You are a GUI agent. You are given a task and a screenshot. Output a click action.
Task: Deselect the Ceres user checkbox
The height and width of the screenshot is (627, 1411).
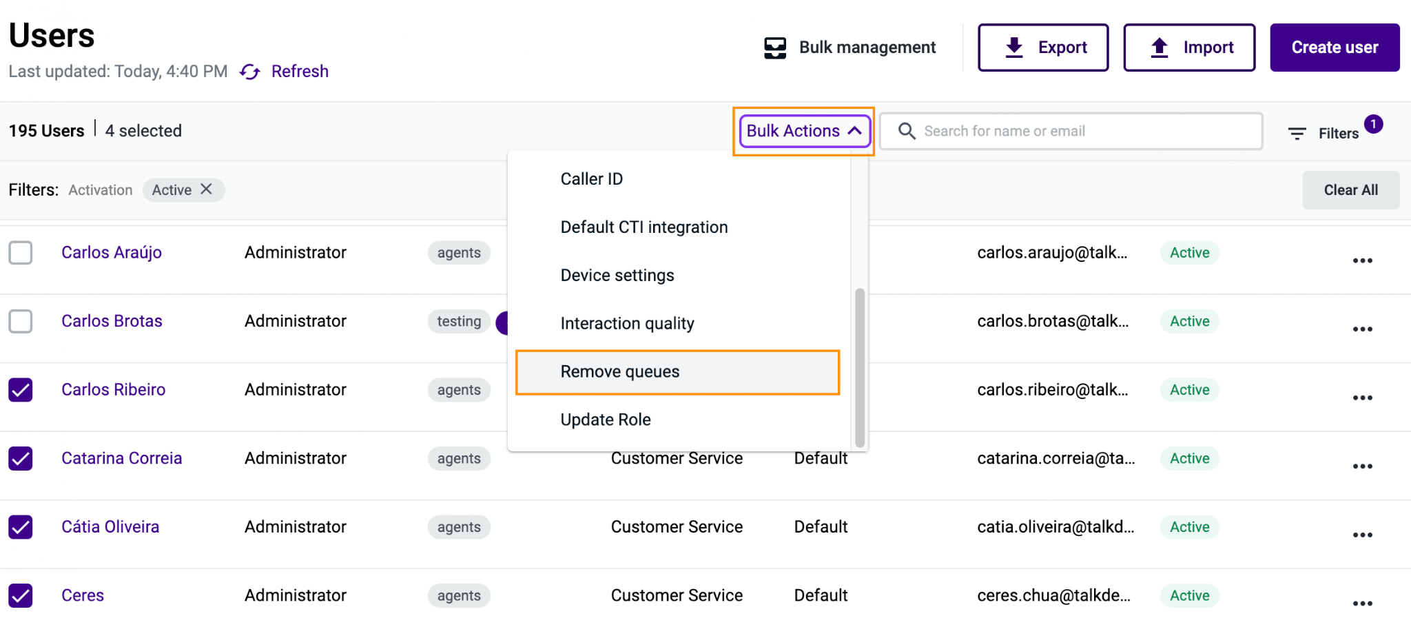coord(21,595)
